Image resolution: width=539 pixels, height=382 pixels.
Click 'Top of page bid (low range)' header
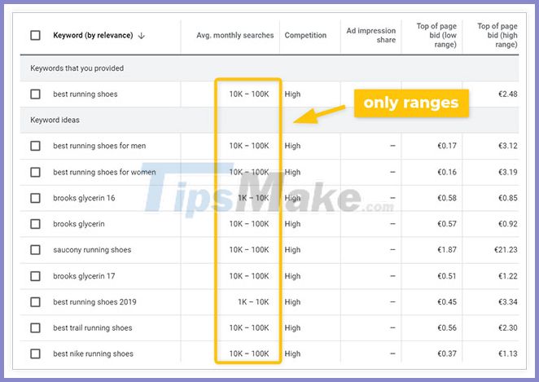coord(436,35)
